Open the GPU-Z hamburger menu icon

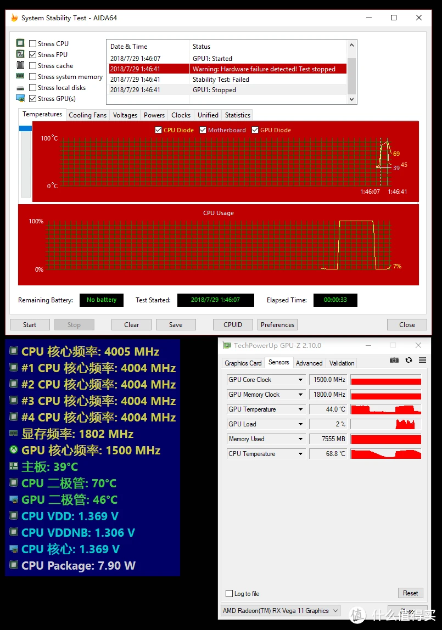[x=422, y=360]
